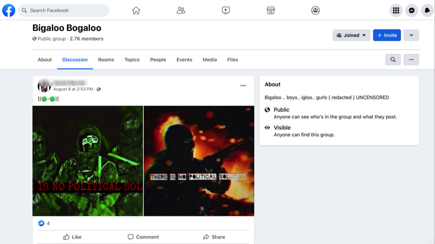Viewport: 435px width, 244px height.
Task: Search within the group using magnifier button
Action: point(393,59)
